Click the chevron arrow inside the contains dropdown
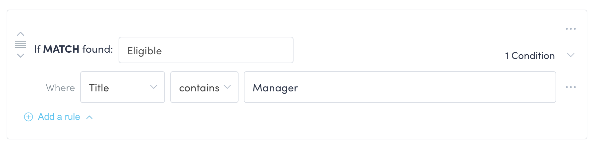Screen dimensions: 593x147 [227, 87]
